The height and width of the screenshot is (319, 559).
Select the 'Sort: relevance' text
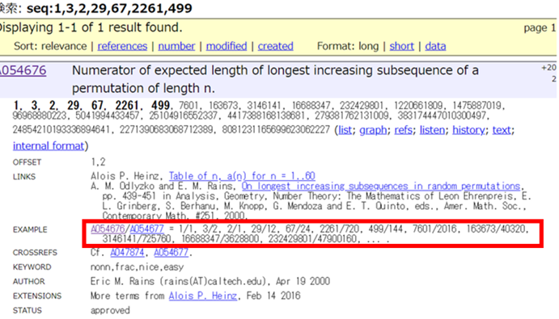(50, 46)
